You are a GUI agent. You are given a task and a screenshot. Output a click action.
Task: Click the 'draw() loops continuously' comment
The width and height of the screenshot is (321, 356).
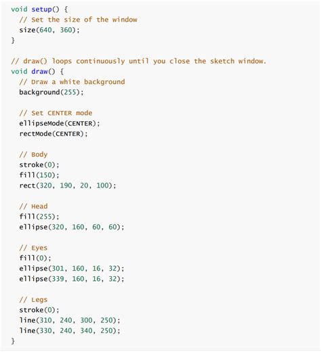click(139, 62)
